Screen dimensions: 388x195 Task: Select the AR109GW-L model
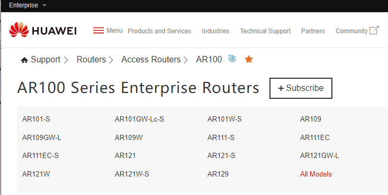click(42, 137)
